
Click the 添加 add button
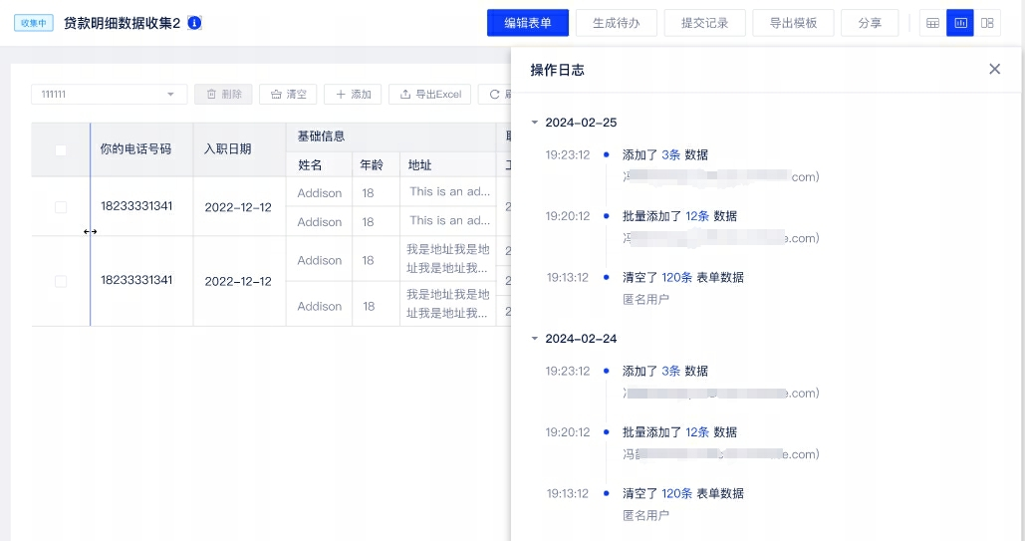[x=353, y=95]
